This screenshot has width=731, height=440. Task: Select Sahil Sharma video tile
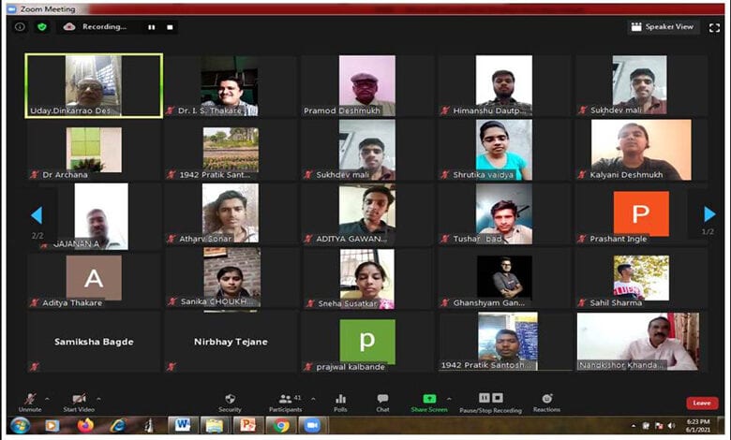pyautogui.click(x=641, y=278)
